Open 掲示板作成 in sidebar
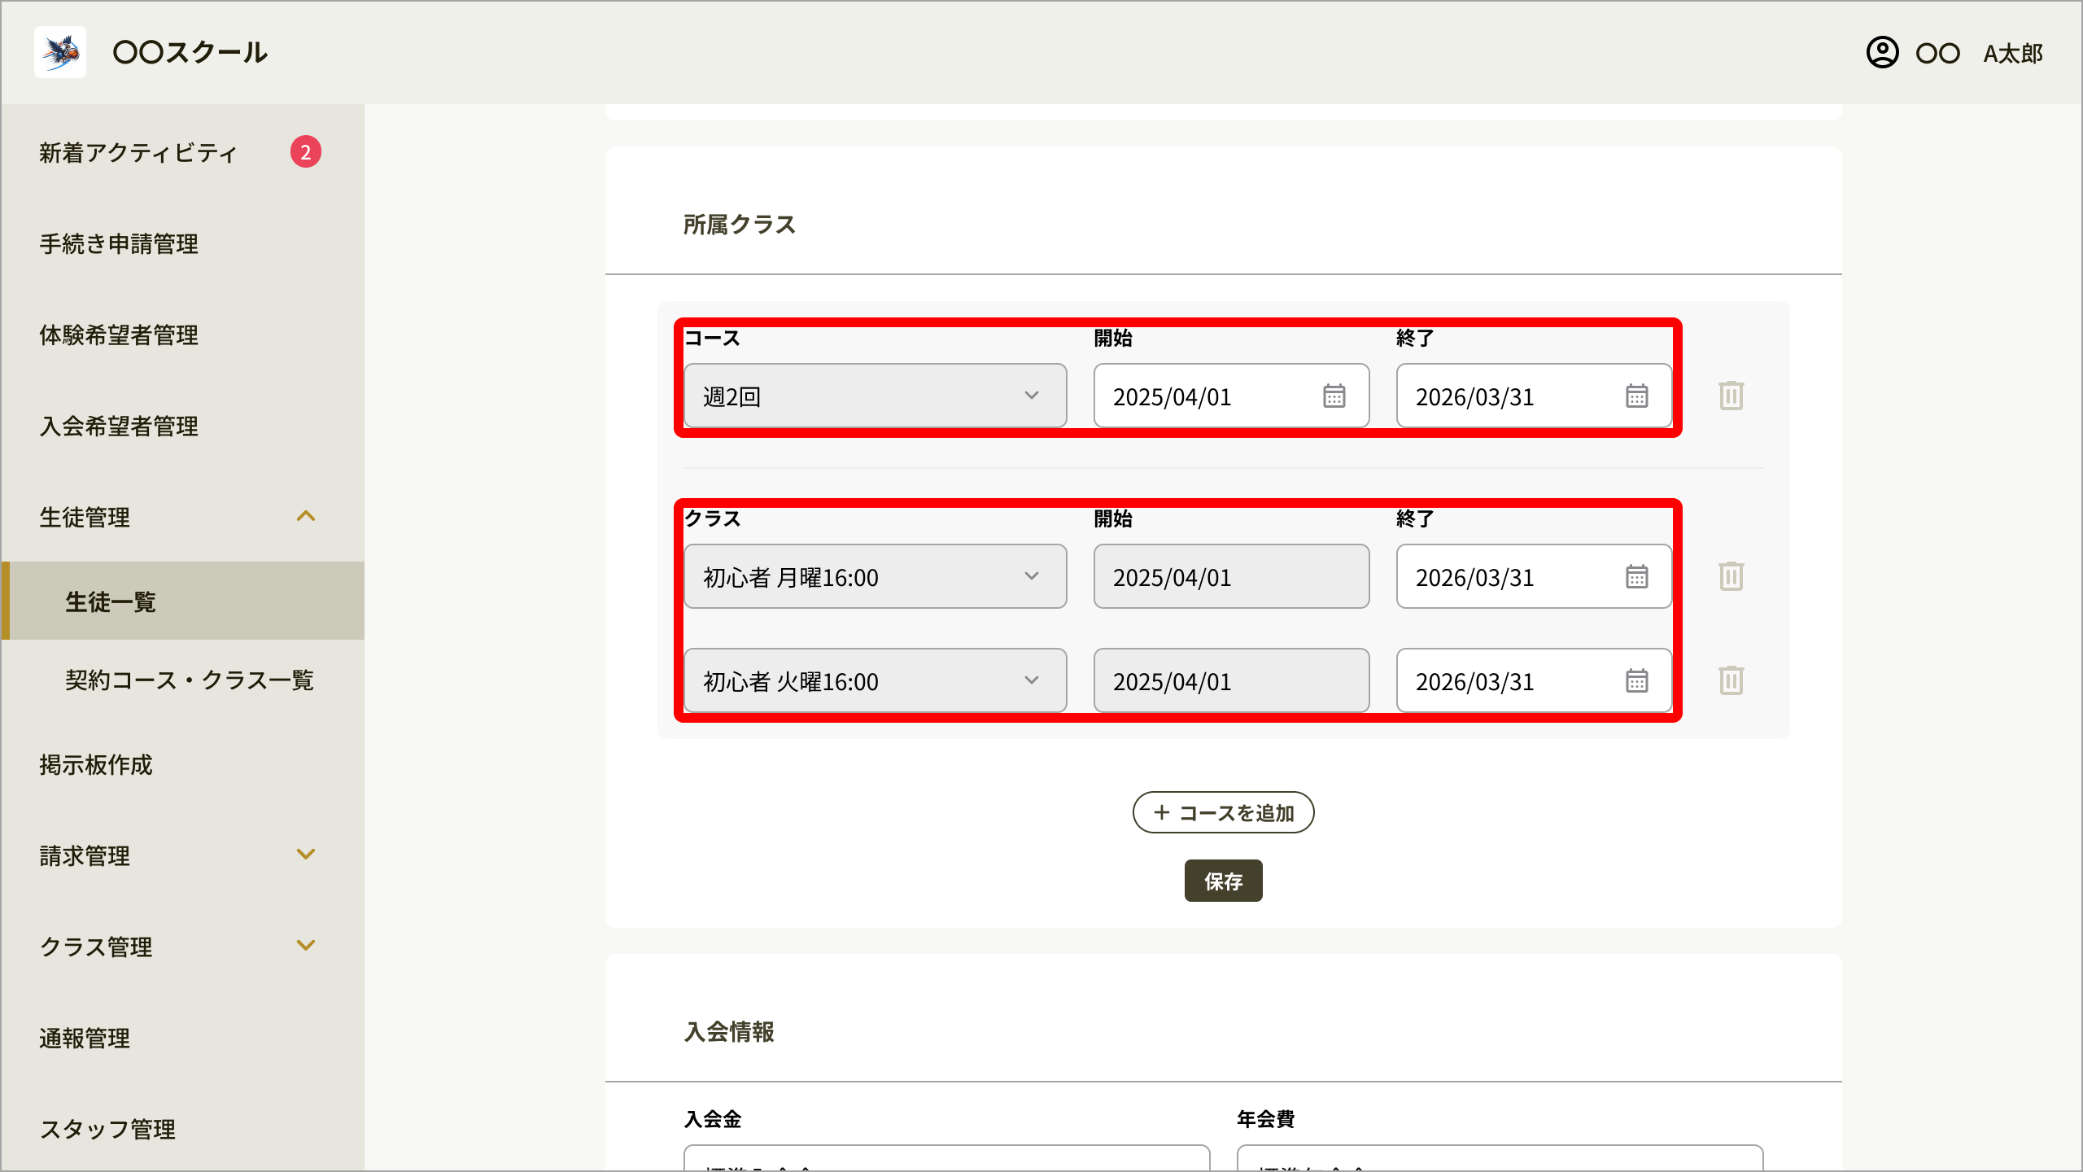 (96, 765)
